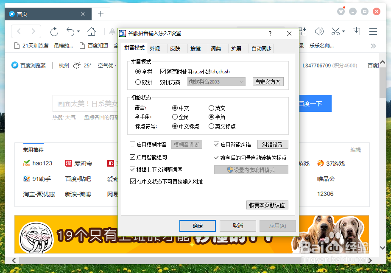Image resolution: width=391 pixels, height=273 pixels.
Task: Open the scissors screenshot tool
Action: (336, 31)
